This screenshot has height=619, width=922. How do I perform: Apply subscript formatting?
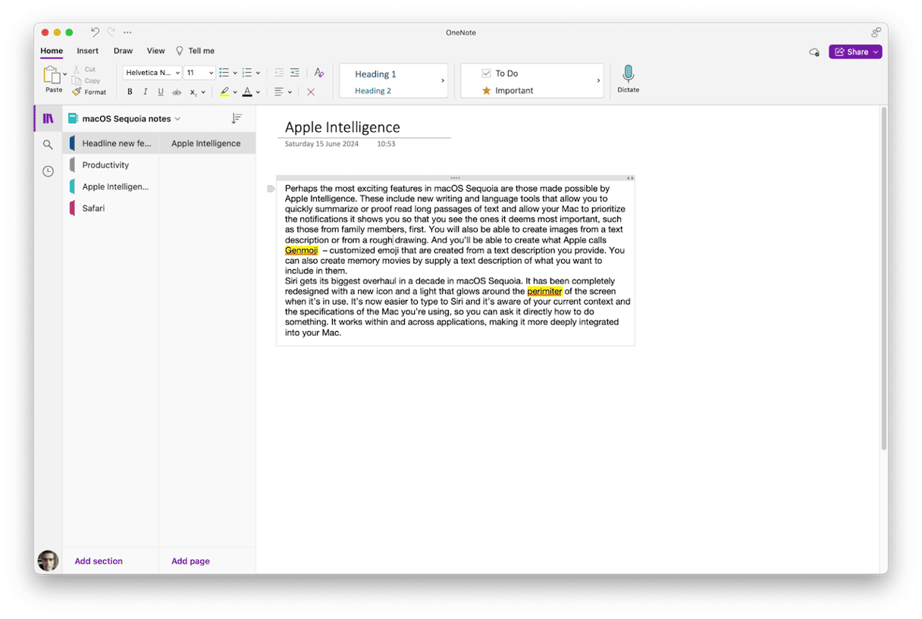(193, 92)
